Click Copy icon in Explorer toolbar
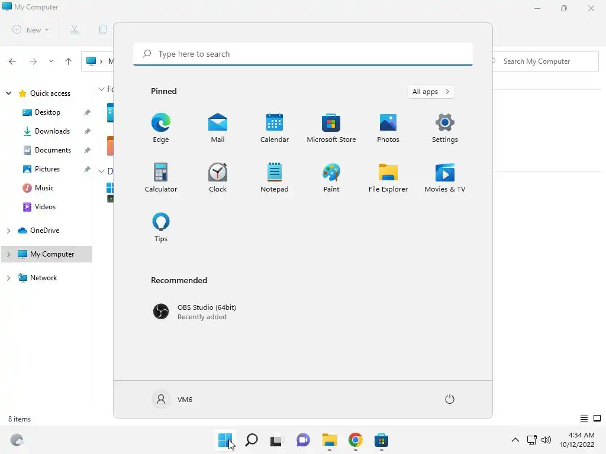606x454 pixels. (103, 30)
